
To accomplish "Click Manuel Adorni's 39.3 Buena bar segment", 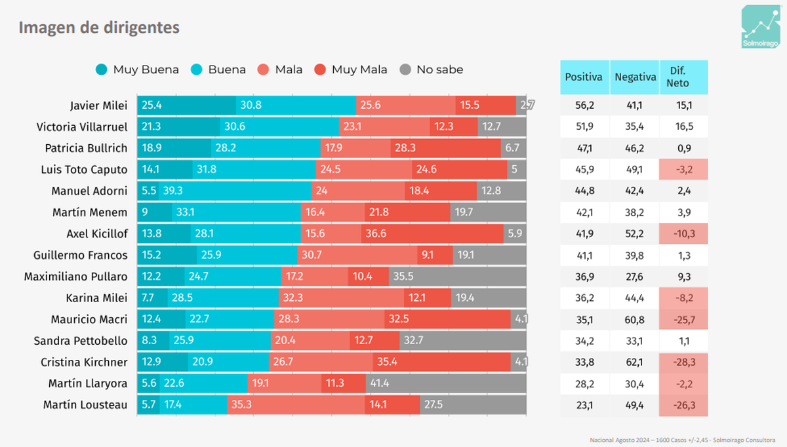I will 235,191.
